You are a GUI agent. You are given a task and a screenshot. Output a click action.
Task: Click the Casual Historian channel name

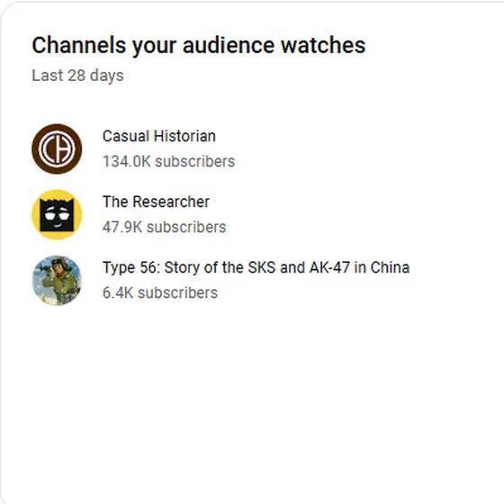[159, 136]
